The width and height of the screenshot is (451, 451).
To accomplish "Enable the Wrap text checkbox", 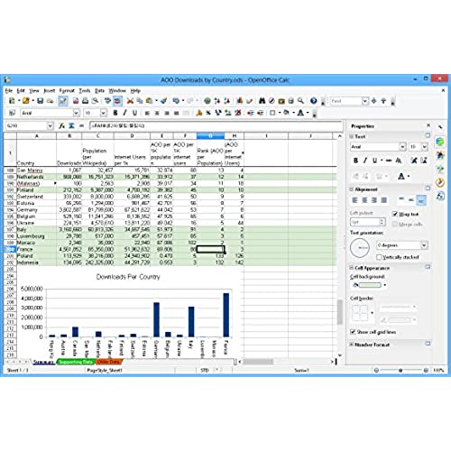I will click(x=395, y=214).
